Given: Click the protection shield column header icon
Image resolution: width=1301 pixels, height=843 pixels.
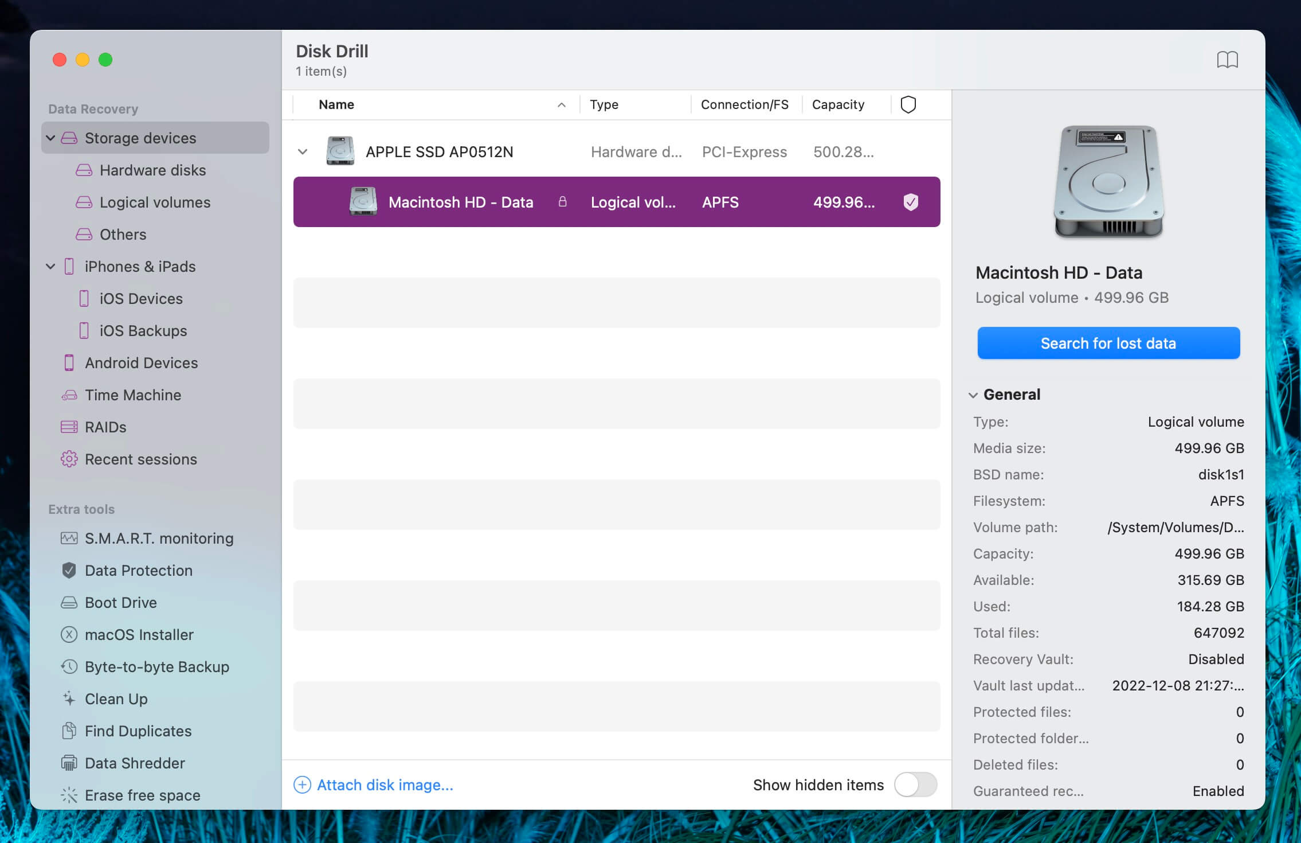Looking at the screenshot, I should (x=908, y=105).
